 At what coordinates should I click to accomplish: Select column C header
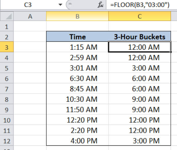[140, 16]
